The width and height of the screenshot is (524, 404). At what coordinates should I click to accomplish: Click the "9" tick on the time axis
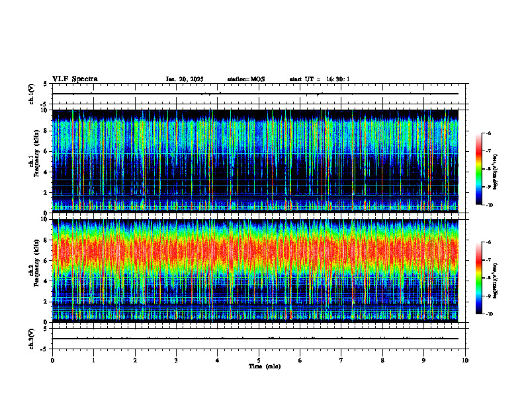click(x=423, y=360)
